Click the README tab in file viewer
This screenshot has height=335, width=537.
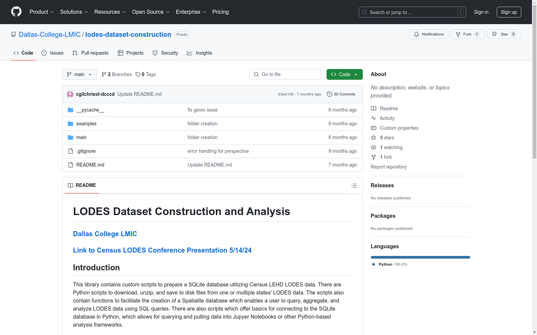tap(82, 185)
